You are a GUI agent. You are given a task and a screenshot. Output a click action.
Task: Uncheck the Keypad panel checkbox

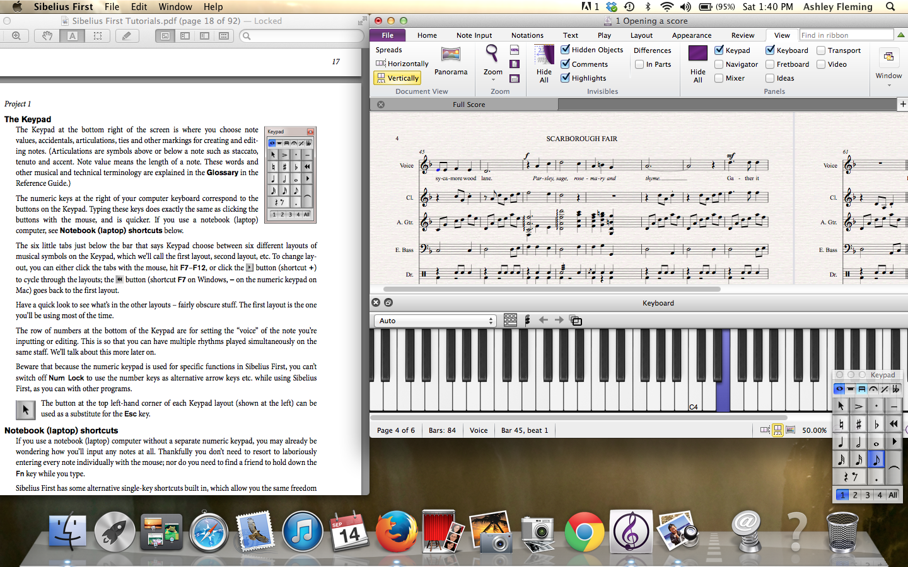(719, 50)
